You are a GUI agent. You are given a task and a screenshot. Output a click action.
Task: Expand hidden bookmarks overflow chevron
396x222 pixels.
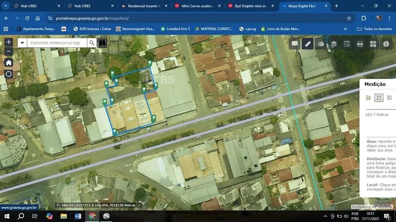tap(345, 29)
